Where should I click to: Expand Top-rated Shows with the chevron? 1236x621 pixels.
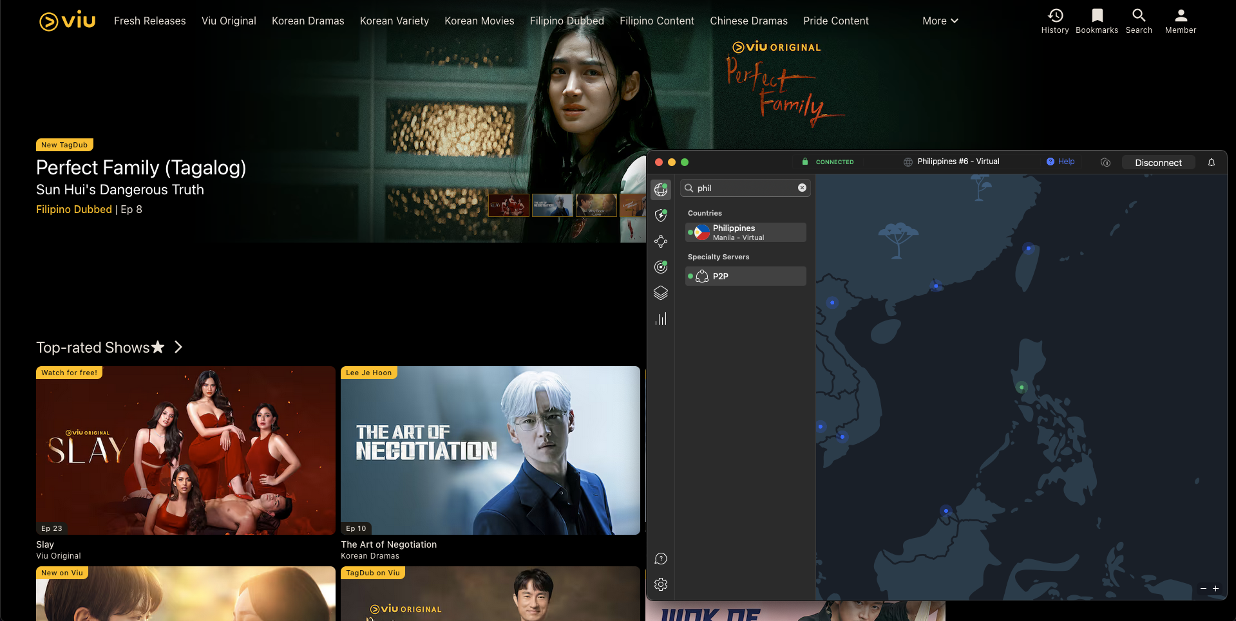pos(178,348)
